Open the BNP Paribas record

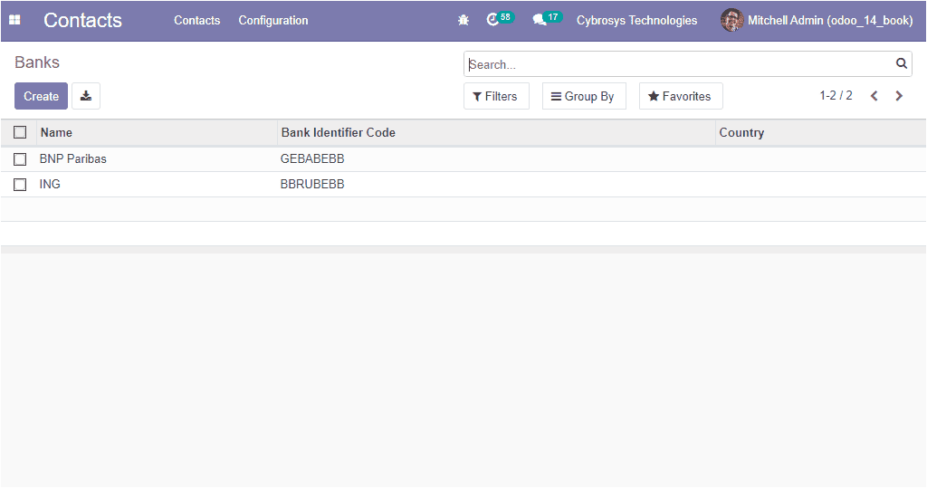click(72, 158)
